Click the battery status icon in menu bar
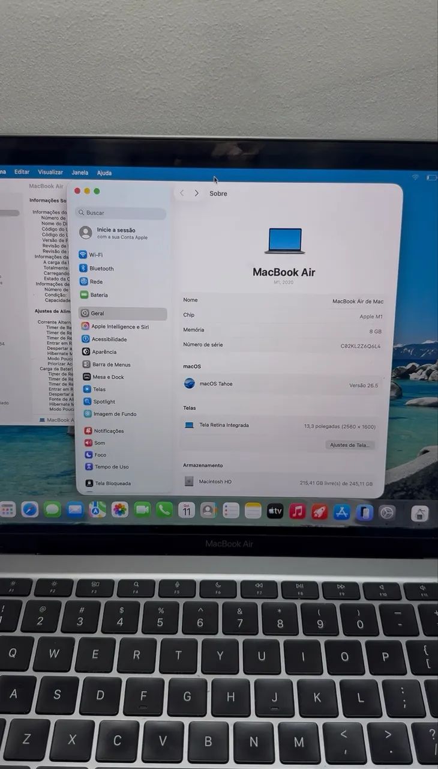This screenshot has width=438, height=769. coord(431,177)
